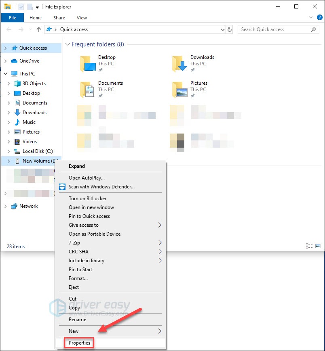The image size is (325, 351).
Task: Select Open as Portable Device
Action: click(x=110, y=234)
